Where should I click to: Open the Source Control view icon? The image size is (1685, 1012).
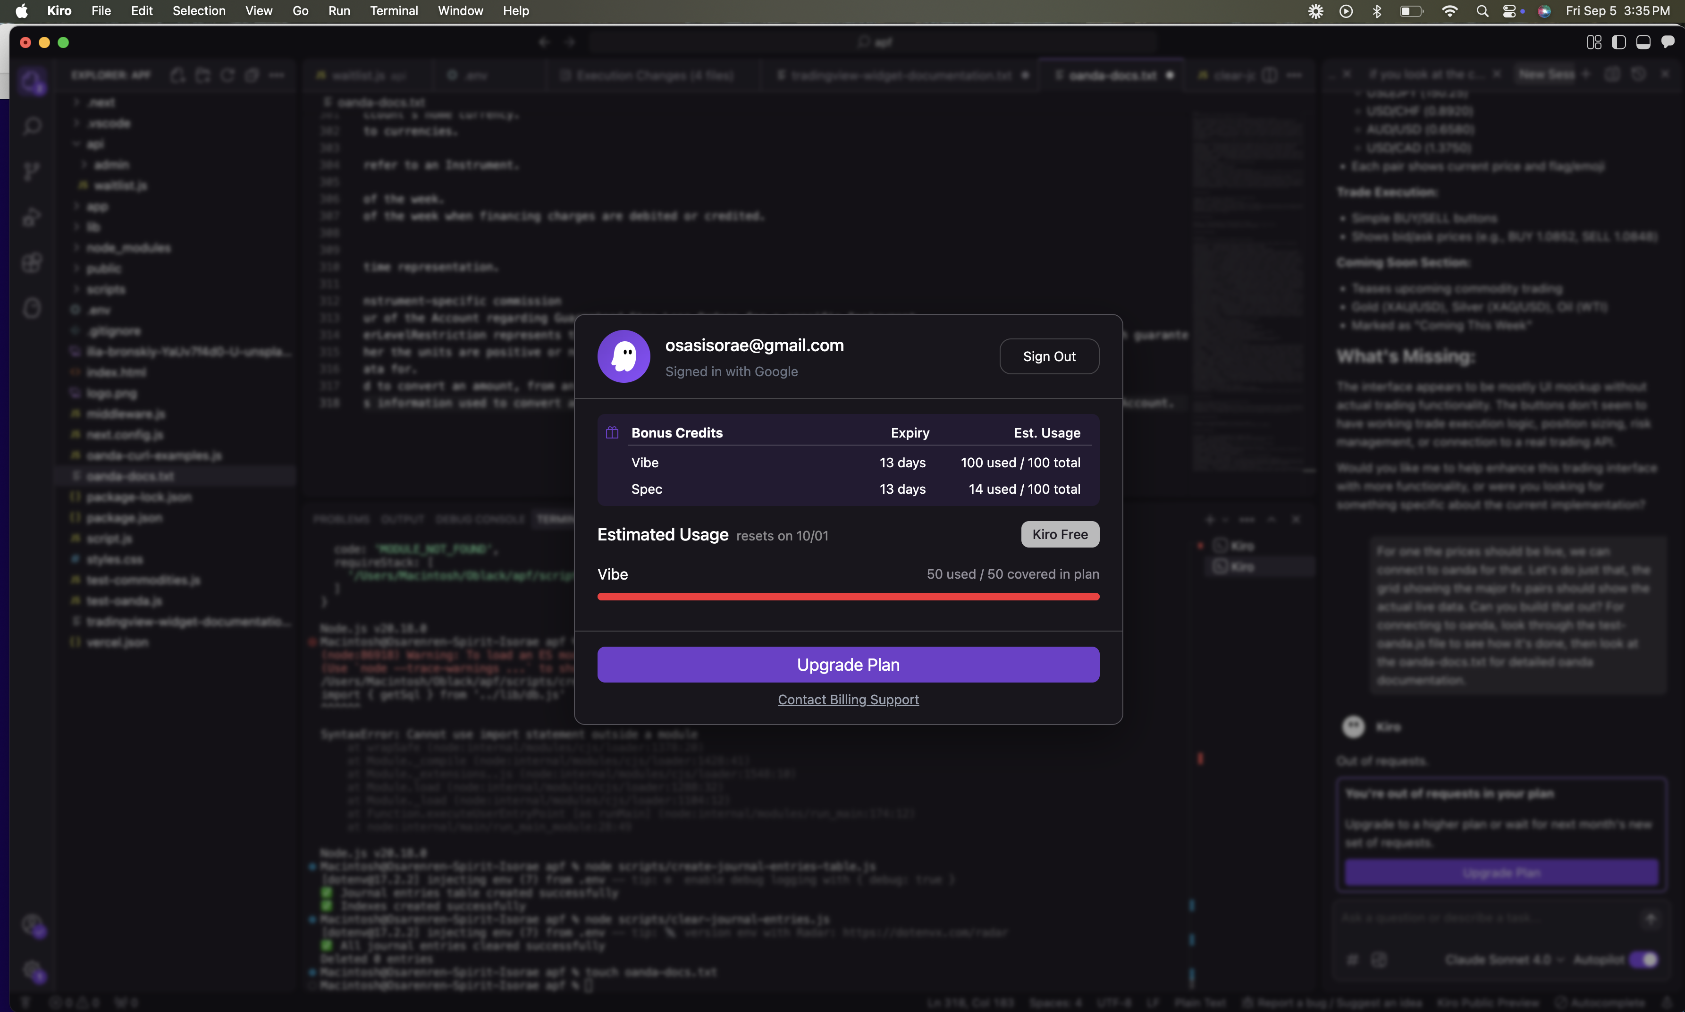[x=32, y=171]
